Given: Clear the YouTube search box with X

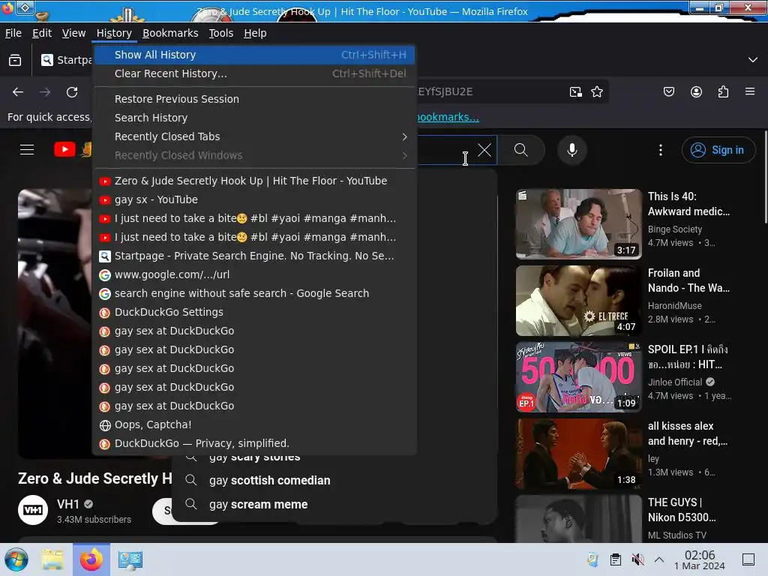Looking at the screenshot, I should click(x=484, y=150).
